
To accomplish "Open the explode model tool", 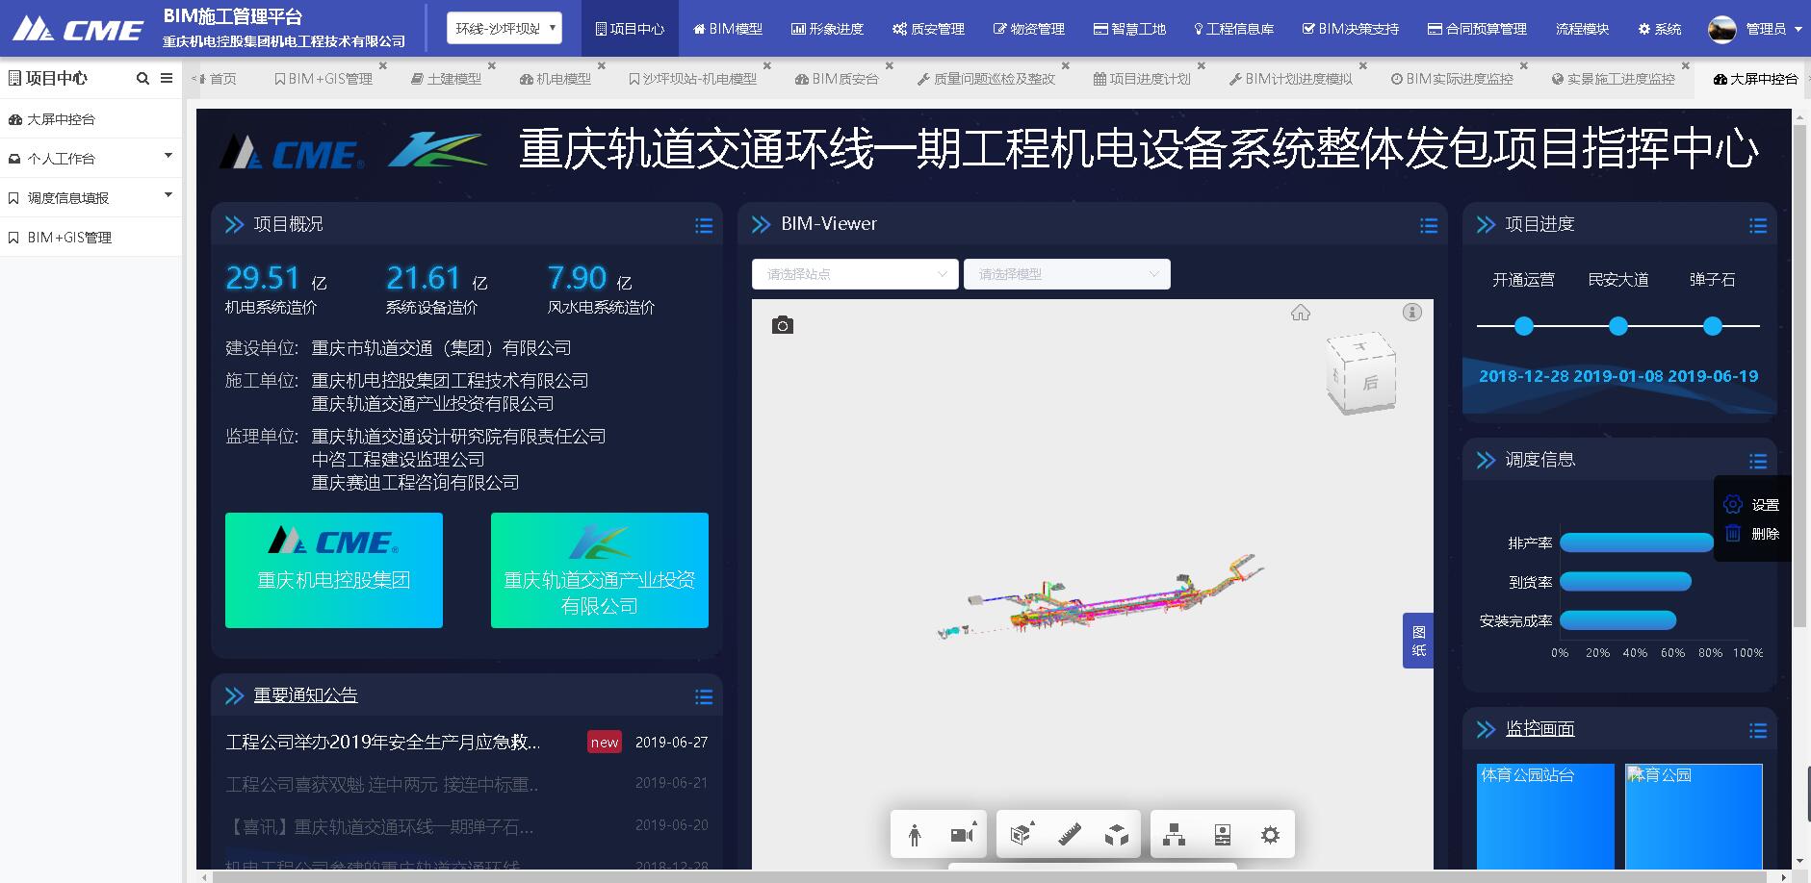I will 1117,835.
